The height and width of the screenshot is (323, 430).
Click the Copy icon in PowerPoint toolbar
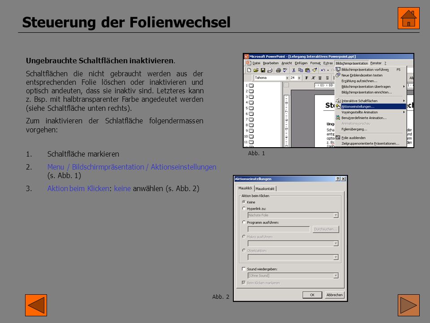(301, 70)
